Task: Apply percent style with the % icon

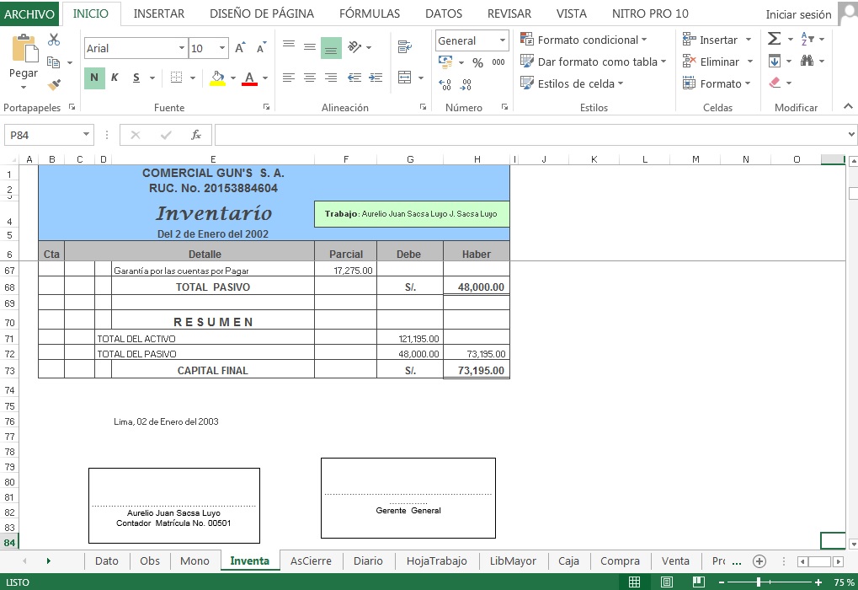Action: click(x=477, y=62)
